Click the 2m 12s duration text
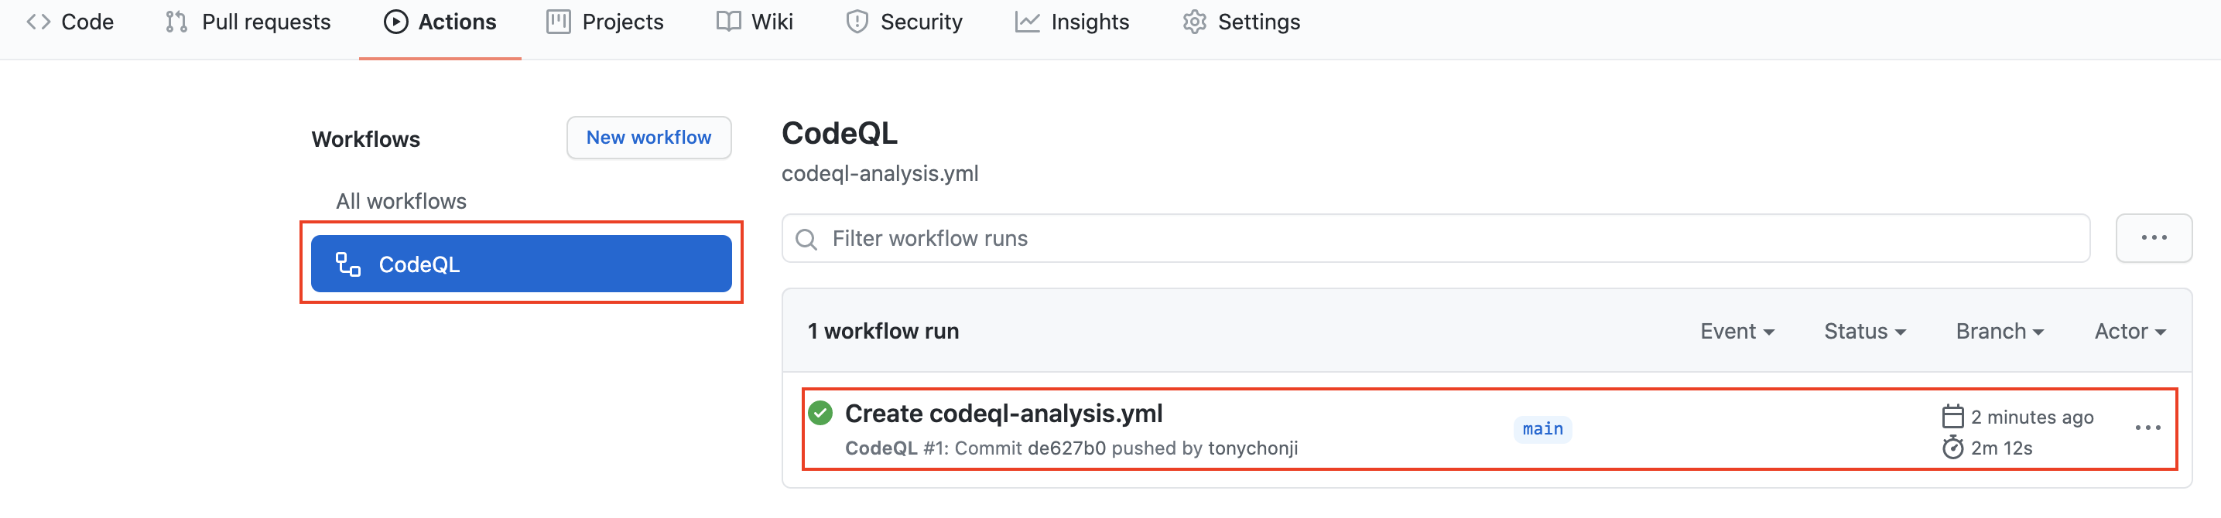Viewport: 2221px width, 518px height. tap(2001, 448)
